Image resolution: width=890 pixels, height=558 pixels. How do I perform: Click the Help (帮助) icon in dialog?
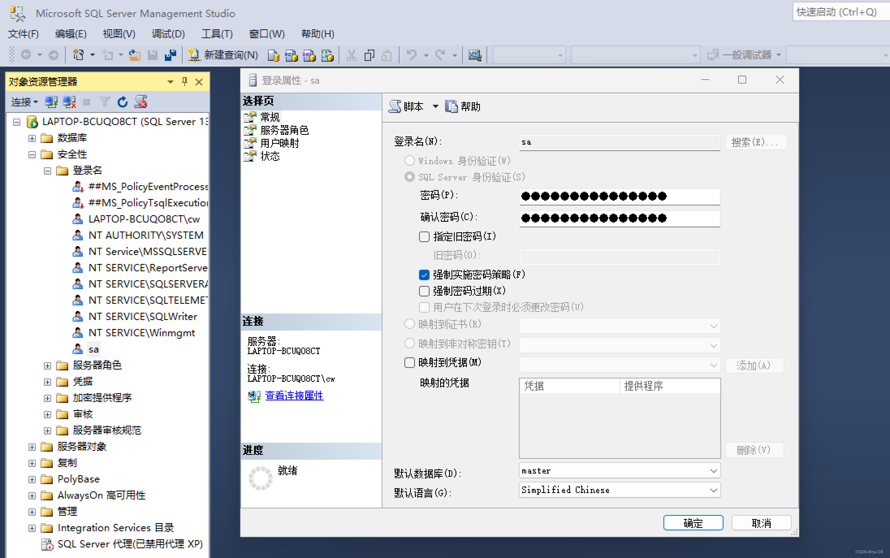pyautogui.click(x=451, y=106)
